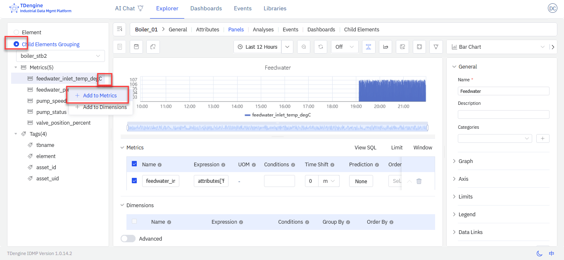The height and width of the screenshot is (260, 564).
Task: Click the AI lightbulb icon in toolbar
Action: coord(436,47)
